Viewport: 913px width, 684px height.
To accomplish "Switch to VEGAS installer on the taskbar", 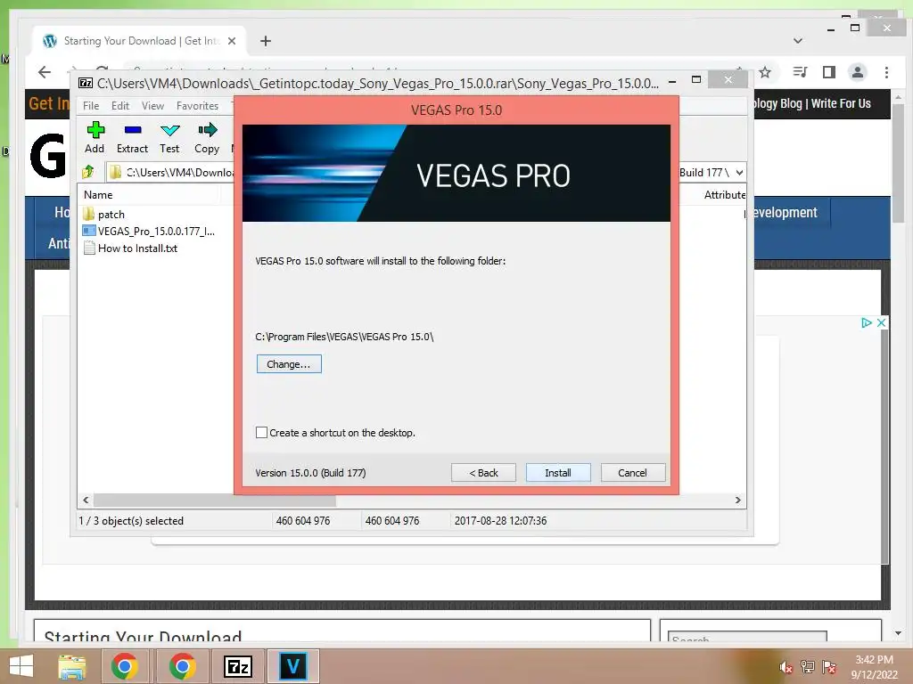I will click(292, 666).
